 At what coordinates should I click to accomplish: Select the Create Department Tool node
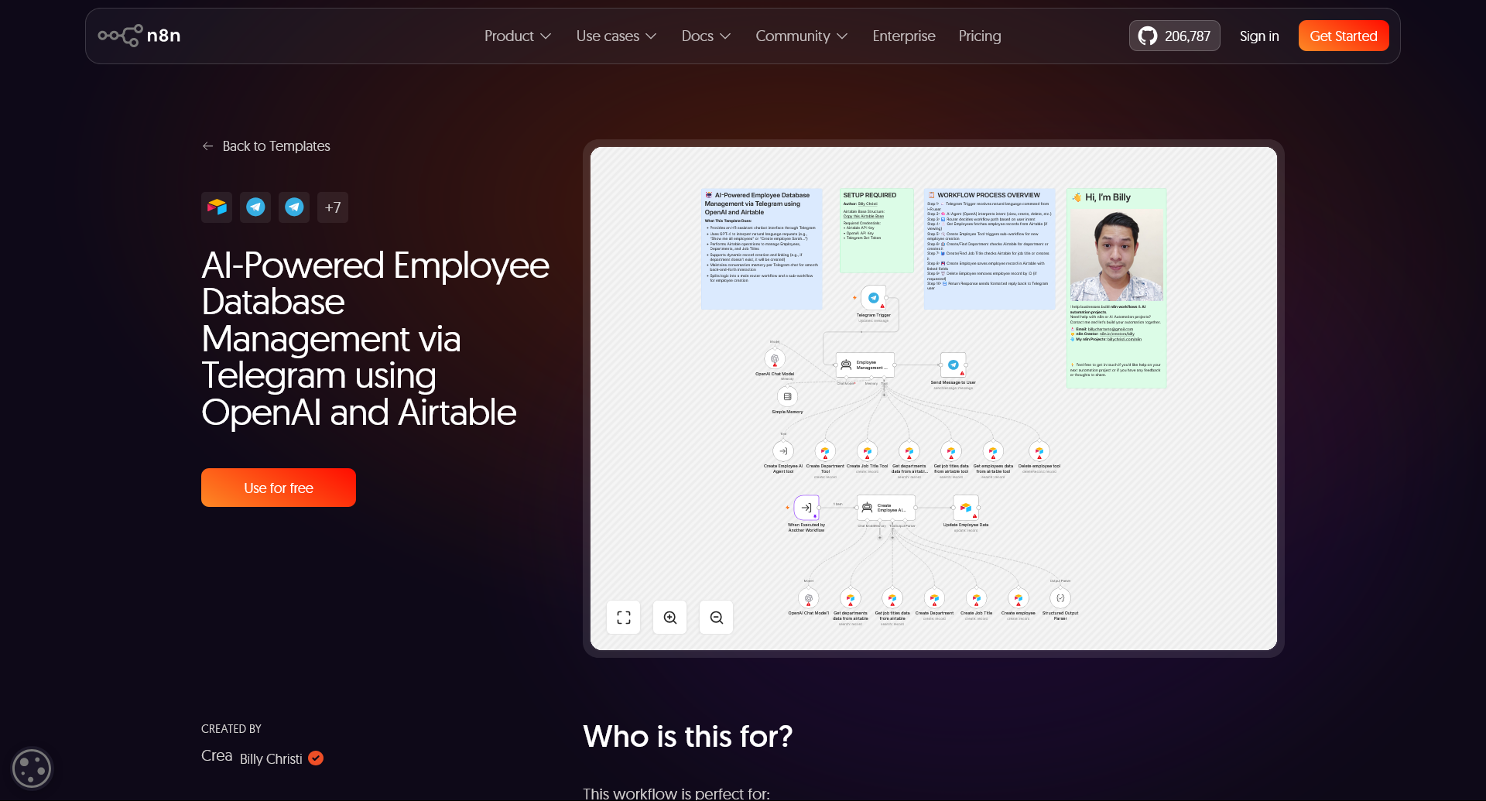coord(825,451)
